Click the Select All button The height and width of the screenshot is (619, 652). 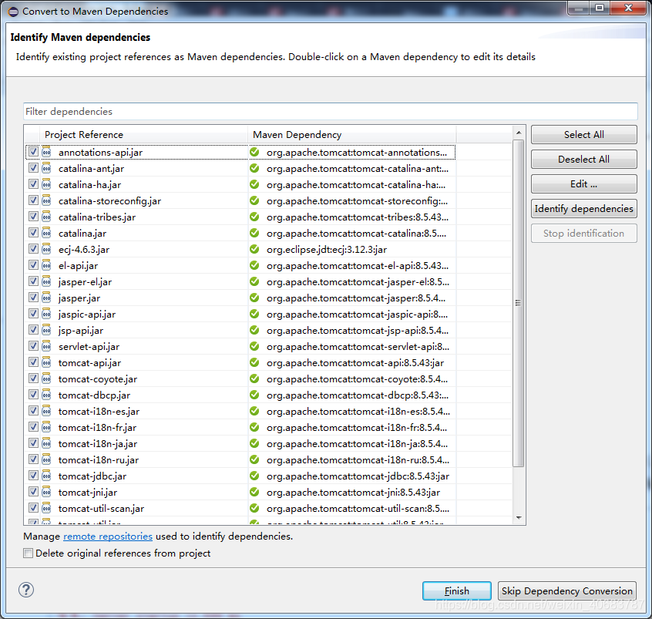[x=584, y=135]
